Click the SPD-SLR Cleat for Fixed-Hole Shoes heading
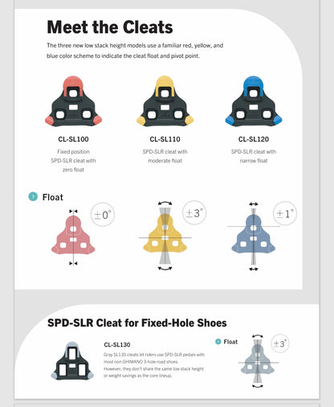 tap(137, 323)
